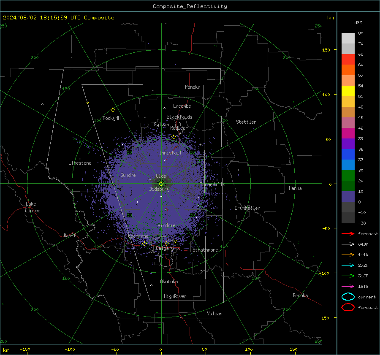Screen dimensions: 380x355
Task: Click the km unit label at bottom left
Action: [6, 350]
